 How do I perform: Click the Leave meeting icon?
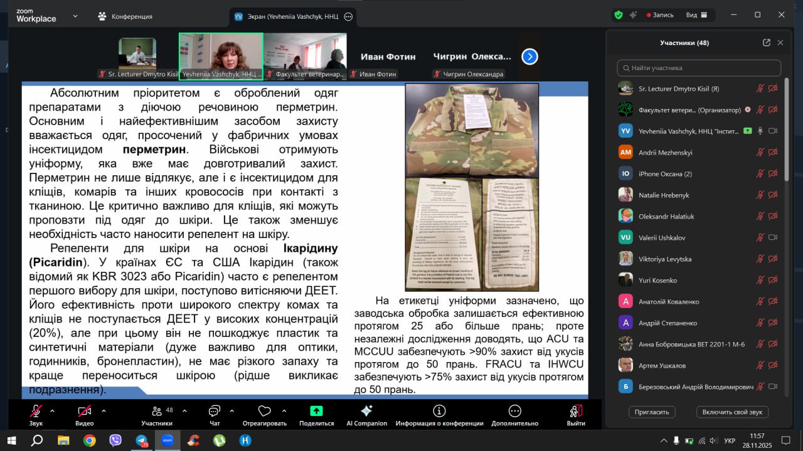pyautogui.click(x=575, y=411)
